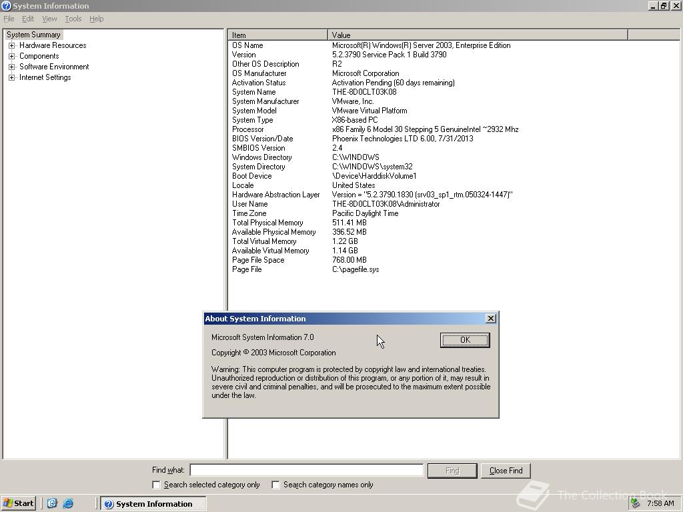Click the VMware Virtual Platform value
This screenshot has height=512, width=683.
pyautogui.click(x=370, y=111)
